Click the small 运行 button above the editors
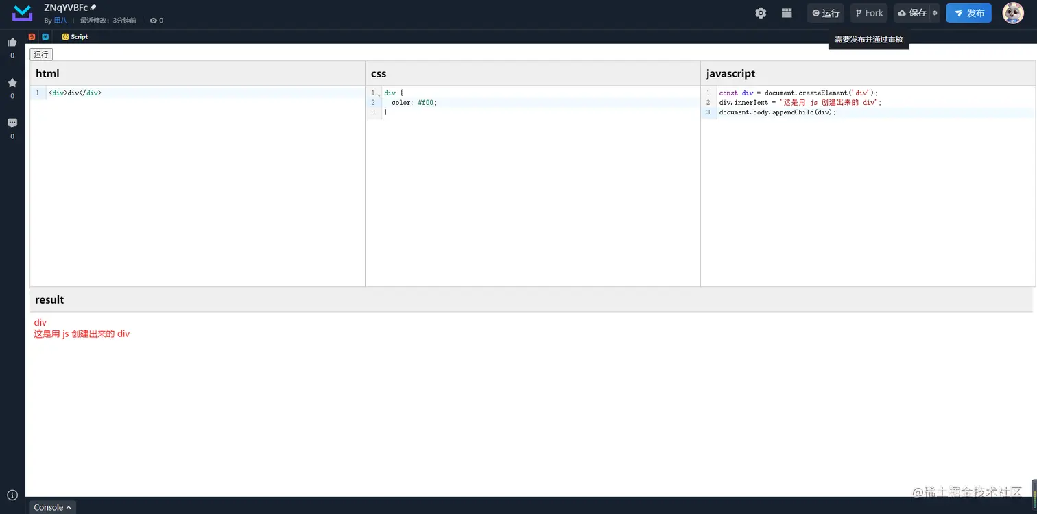 [x=41, y=54]
